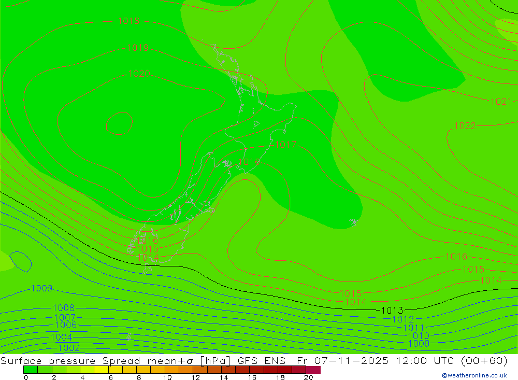Click the 1018 isobar label
Screen dimensions: 518x380
[129, 21]
